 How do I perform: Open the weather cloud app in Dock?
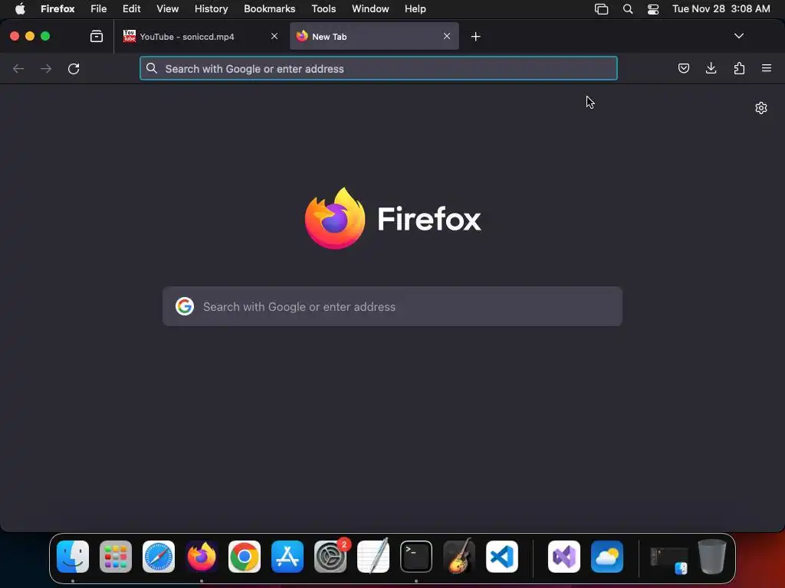click(607, 557)
